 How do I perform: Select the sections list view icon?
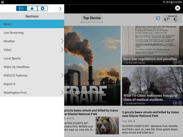coord(21,9)
